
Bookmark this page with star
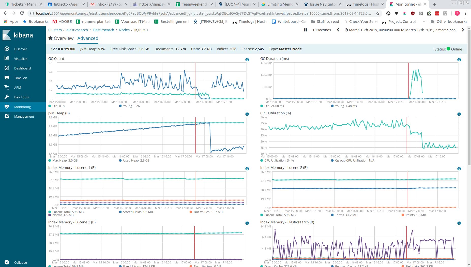click(x=378, y=13)
